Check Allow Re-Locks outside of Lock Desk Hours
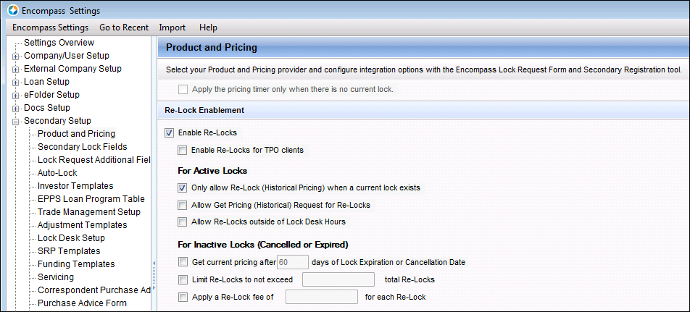The height and width of the screenshot is (312, 690). pyautogui.click(x=182, y=222)
